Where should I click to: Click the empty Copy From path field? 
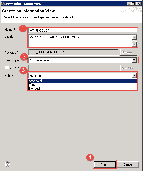tap(74, 68)
